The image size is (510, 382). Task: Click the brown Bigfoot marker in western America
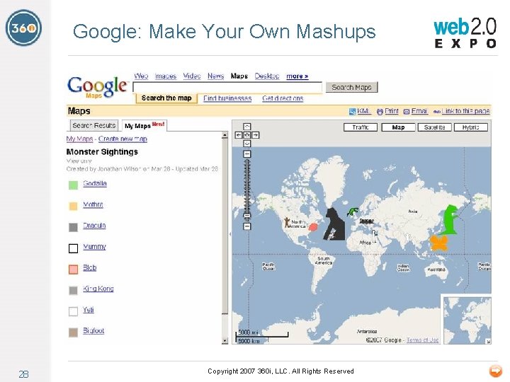pos(287,223)
